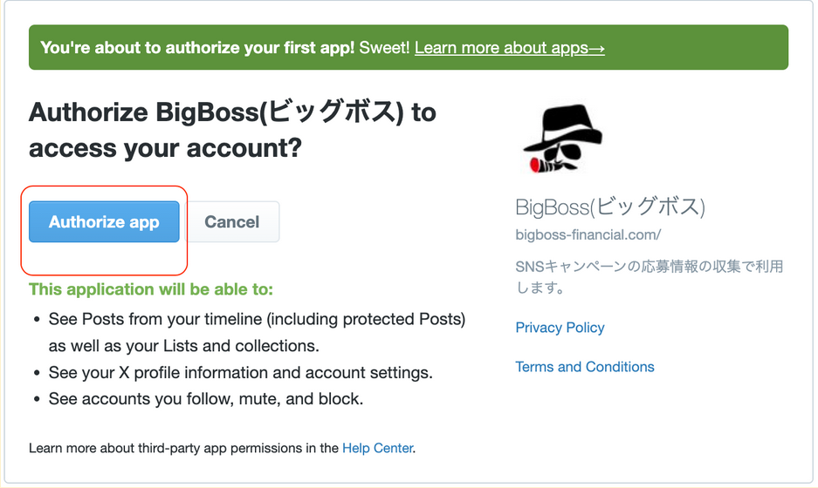The width and height of the screenshot is (818, 488).
Task: Click the BigBoss app name beneath the logo
Action: click(610, 207)
